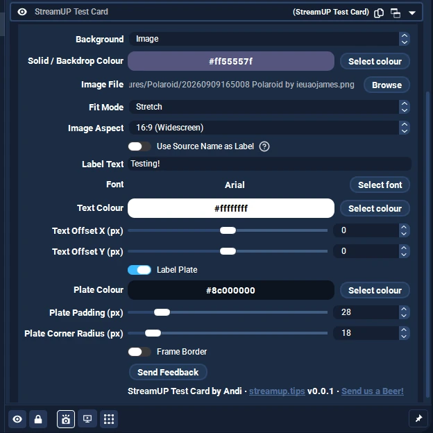Image resolution: width=433 pixels, height=433 pixels.
Task: Click Send Feedback button
Action: [x=168, y=372]
